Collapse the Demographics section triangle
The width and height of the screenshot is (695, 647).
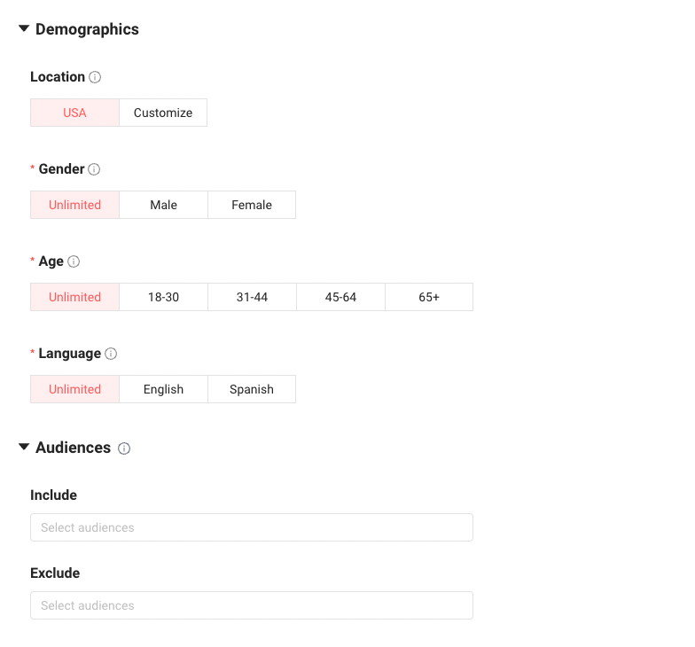pyautogui.click(x=24, y=28)
